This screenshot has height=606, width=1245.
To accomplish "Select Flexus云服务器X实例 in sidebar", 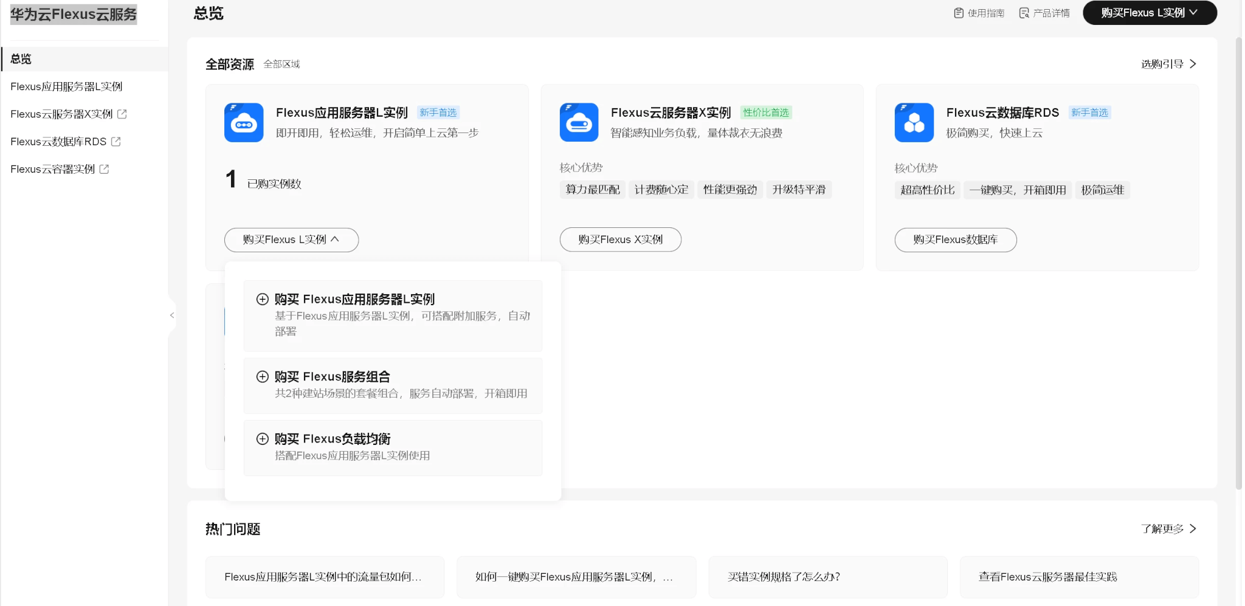I will click(x=61, y=114).
